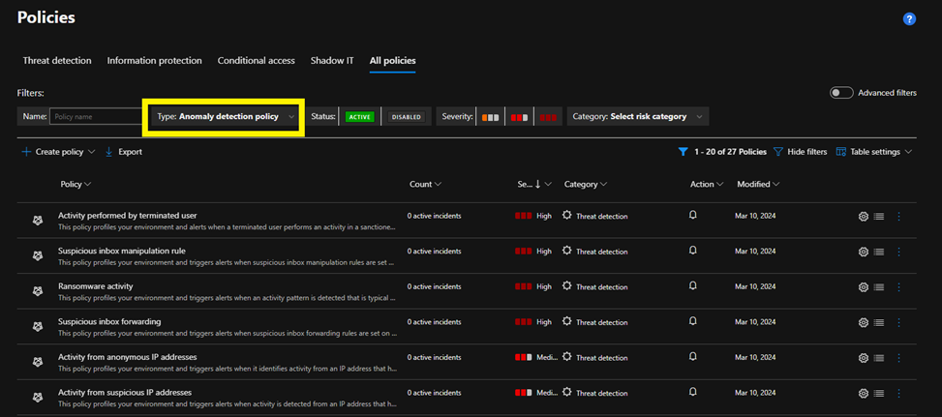
Task: Sort by the Policy column header
Action: pos(76,184)
